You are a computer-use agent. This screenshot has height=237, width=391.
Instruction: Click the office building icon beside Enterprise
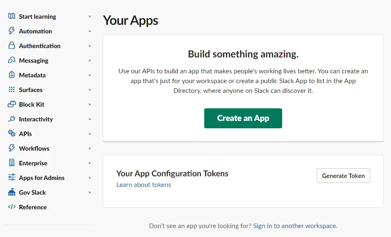(11, 163)
